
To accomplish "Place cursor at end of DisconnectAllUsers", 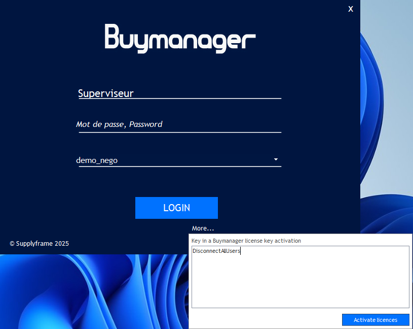I will coord(240,251).
